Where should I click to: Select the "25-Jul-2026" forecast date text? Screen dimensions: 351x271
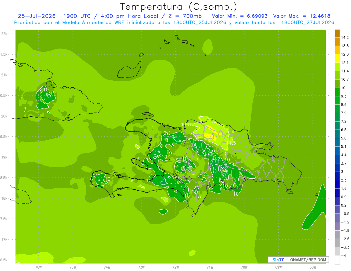pyautogui.click(x=37, y=16)
